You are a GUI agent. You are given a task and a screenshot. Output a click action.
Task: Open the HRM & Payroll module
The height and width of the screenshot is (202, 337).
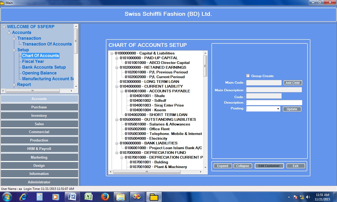point(39,149)
